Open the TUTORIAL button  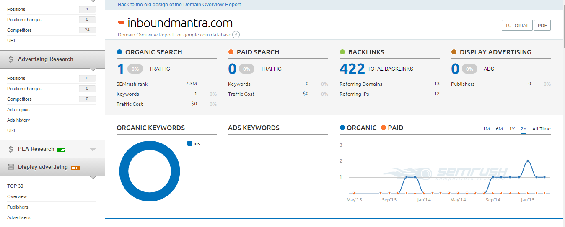coord(517,26)
